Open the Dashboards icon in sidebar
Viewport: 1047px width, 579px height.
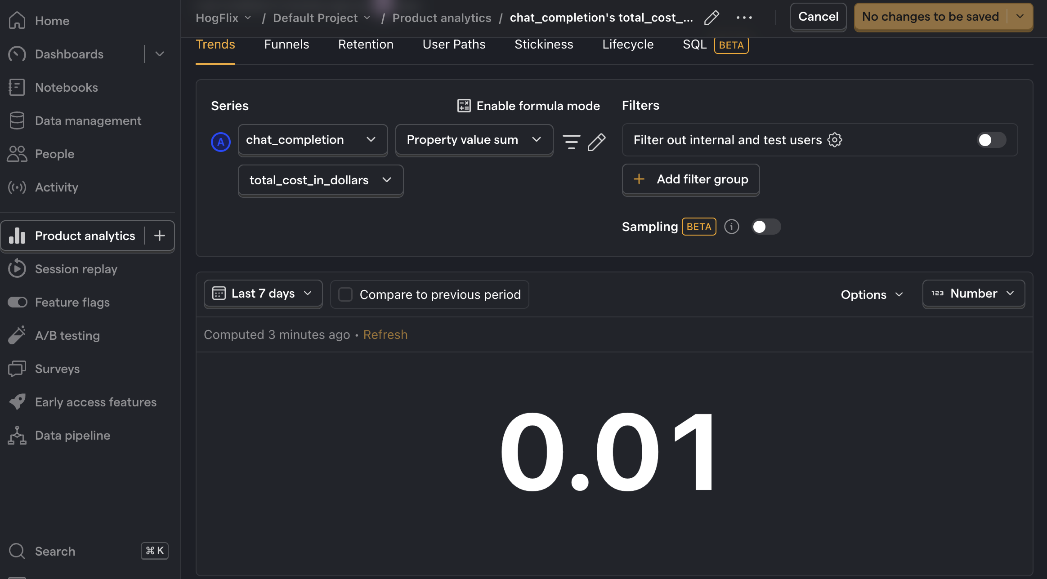pos(17,54)
